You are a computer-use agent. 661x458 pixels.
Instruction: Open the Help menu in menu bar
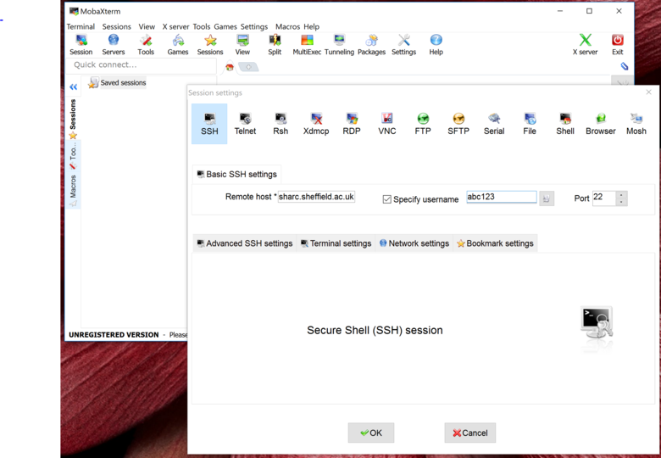tap(312, 26)
